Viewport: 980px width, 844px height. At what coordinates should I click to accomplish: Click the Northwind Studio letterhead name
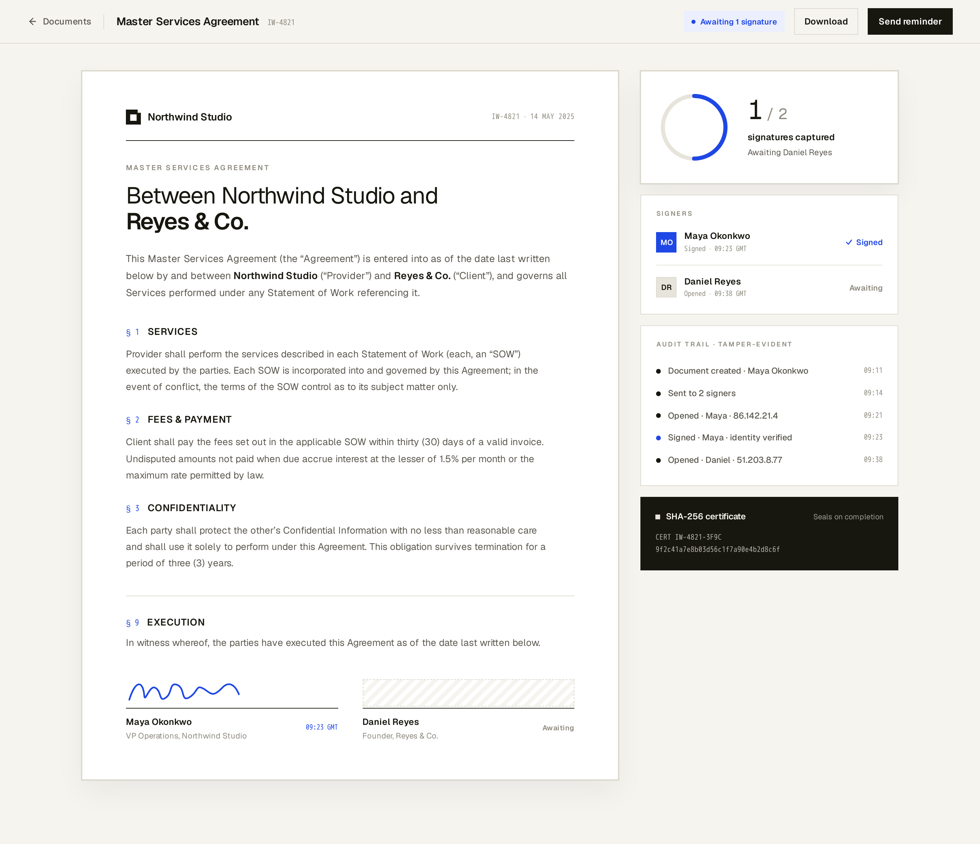[190, 117]
